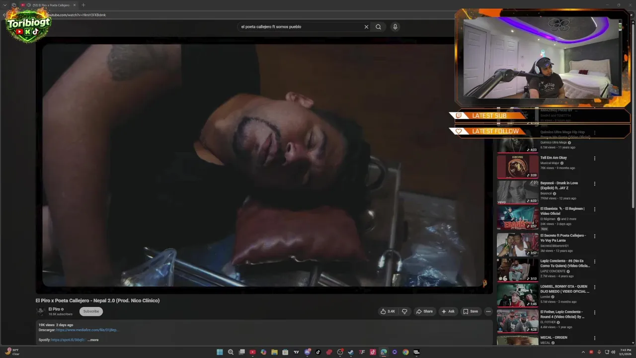Open El Fother Round 4 video title
This screenshot has height=358, width=636.
tap(562, 314)
